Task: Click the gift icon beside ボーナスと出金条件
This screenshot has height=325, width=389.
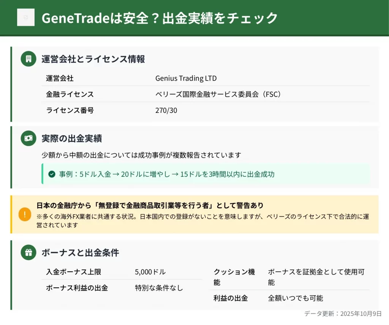Action: click(x=28, y=252)
